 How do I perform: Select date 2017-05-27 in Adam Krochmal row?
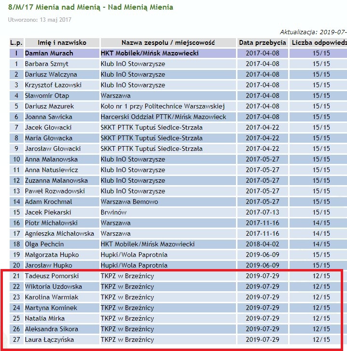(263, 202)
